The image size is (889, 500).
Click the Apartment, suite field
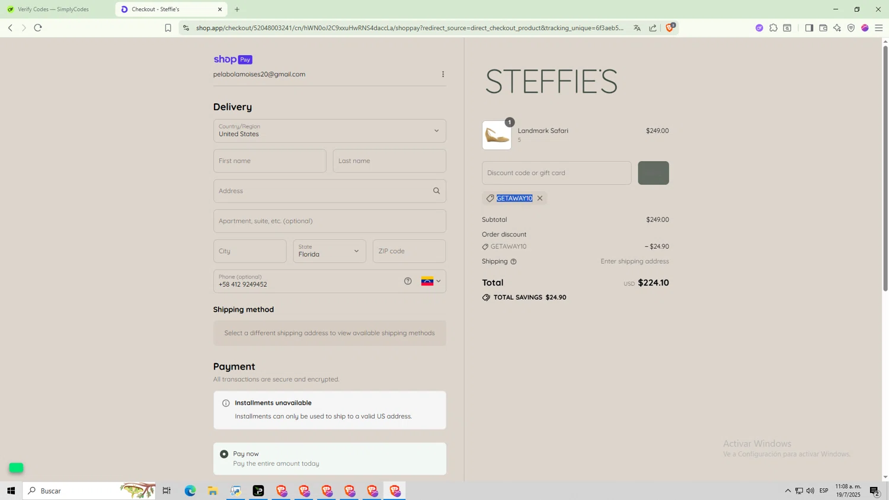point(330,221)
